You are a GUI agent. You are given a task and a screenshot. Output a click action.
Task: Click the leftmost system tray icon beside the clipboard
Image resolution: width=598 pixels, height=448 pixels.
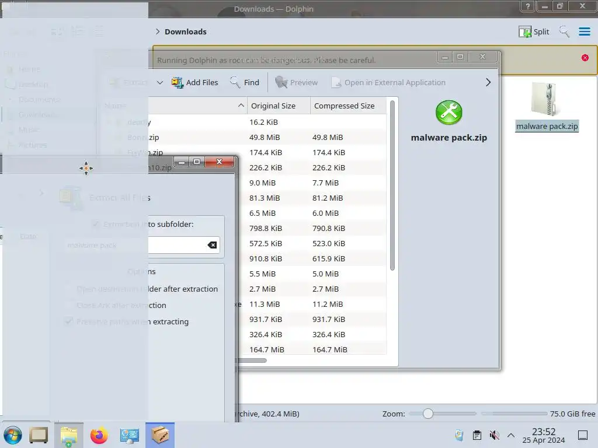459,435
